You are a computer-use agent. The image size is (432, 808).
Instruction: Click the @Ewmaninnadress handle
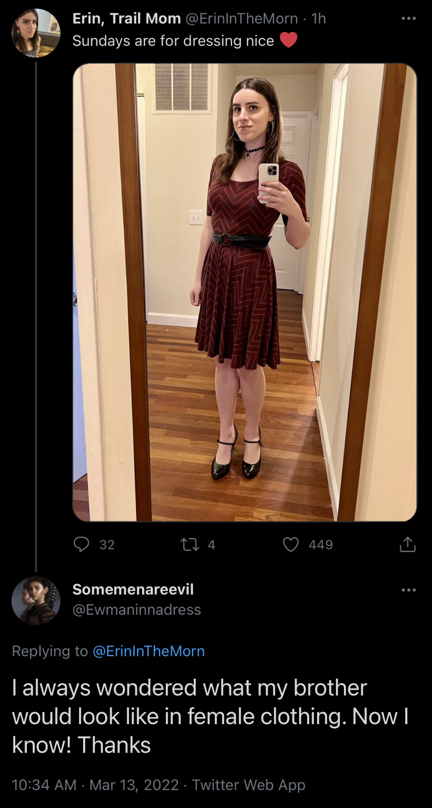pyautogui.click(x=137, y=610)
